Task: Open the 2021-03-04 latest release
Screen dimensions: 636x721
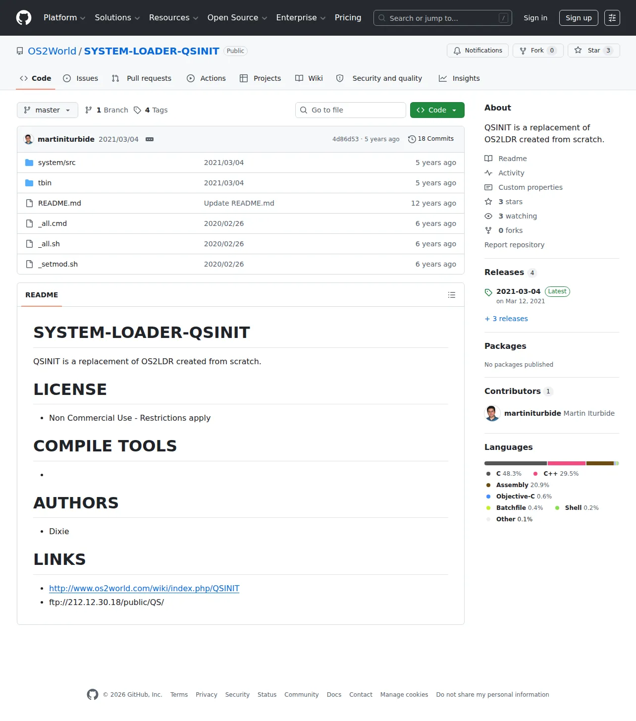Action: click(518, 291)
